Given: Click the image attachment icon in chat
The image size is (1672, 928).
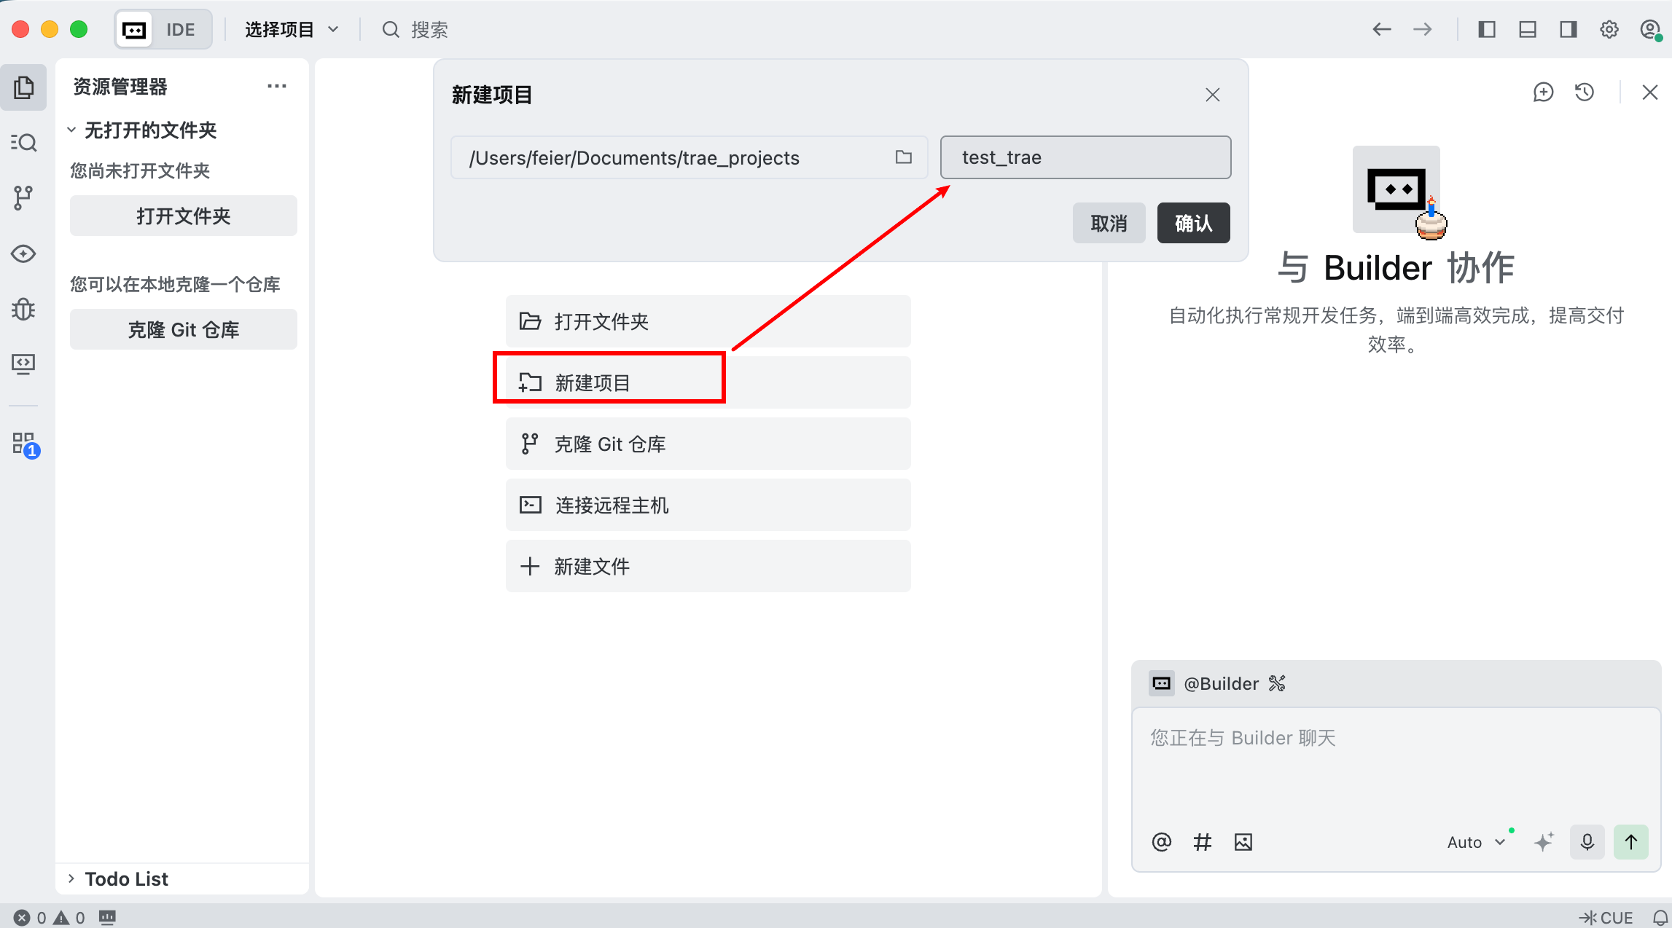Looking at the screenshot, I should 1243,842.
